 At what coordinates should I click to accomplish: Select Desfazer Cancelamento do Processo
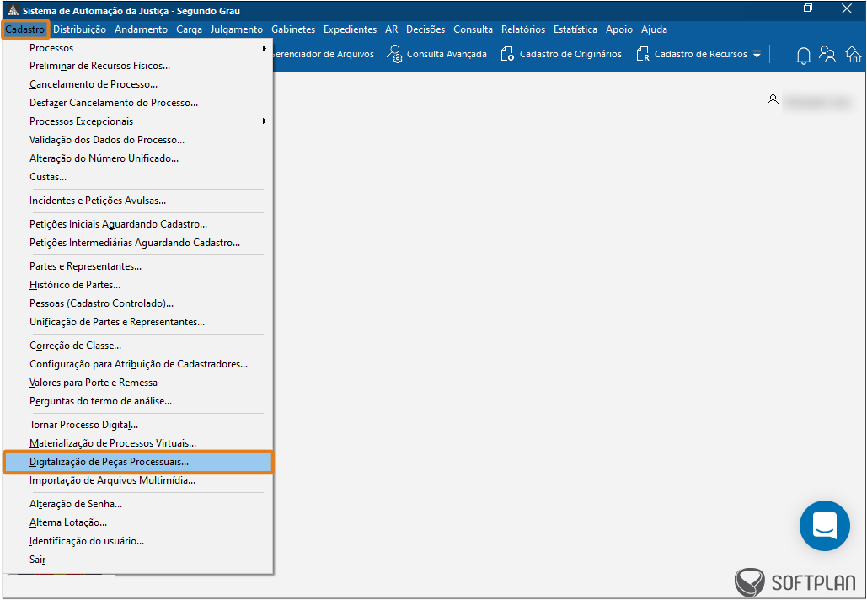point(138,103)
